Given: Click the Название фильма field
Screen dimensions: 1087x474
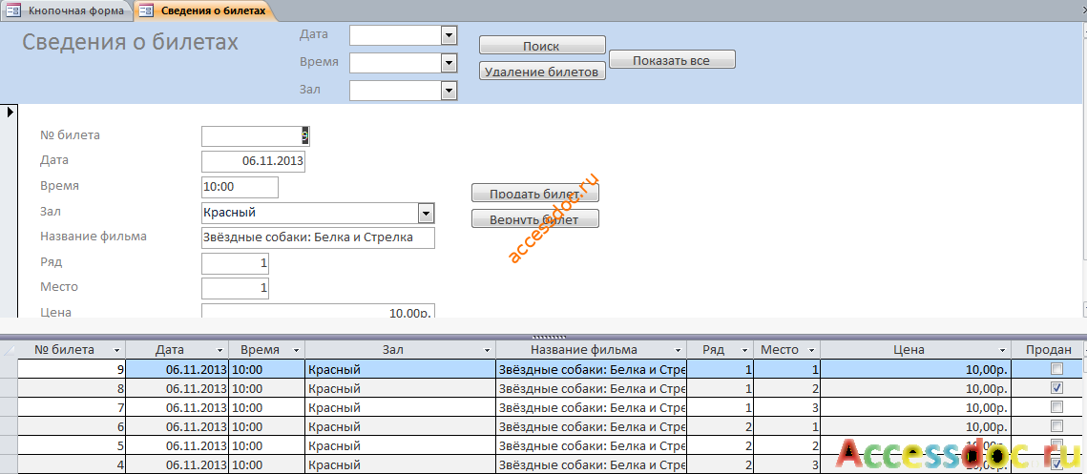Looking at the screenshot, I should 318,237.
